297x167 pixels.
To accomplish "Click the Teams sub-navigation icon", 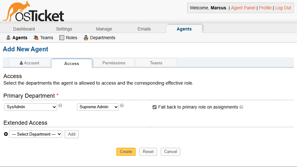I will tap(36, 38).
